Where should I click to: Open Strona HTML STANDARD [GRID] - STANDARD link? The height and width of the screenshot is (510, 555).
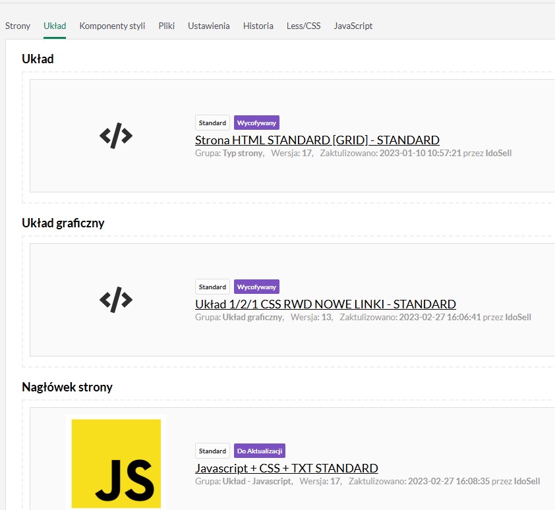click(x=317, y=140)
